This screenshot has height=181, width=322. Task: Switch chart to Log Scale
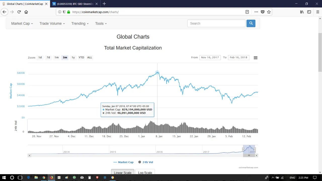[145, 172]
